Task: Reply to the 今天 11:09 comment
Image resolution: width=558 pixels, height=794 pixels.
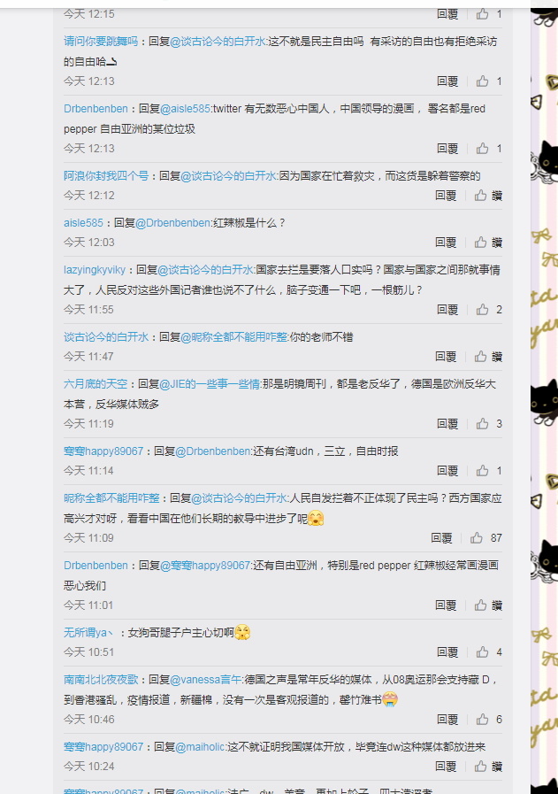Action: pyautogui.click(x=441, y=538)
